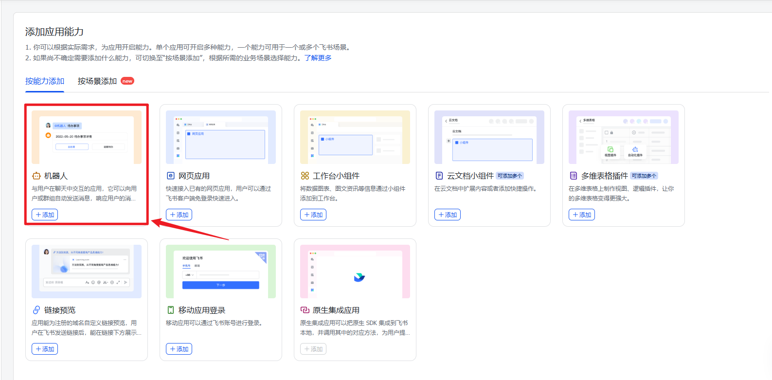772x380 pixels.
Task: Click the disabled 添加 button under 原生集成应用
Action: [x=313, y=349]
